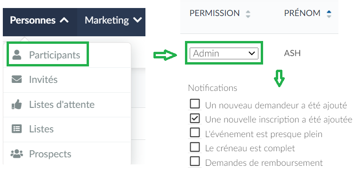Enable 'Demandes de remboursement' notification checkbox
The width and height of the screenshot is (361, 179).
coord(195,162)
